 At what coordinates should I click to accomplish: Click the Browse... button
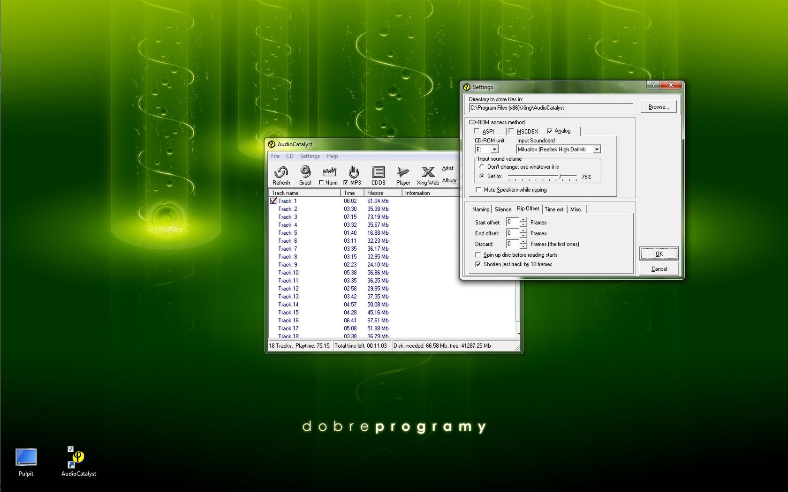659,107
